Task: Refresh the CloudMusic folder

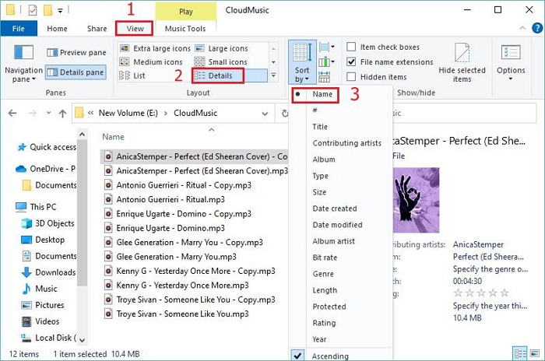Action: click(285, 114)
